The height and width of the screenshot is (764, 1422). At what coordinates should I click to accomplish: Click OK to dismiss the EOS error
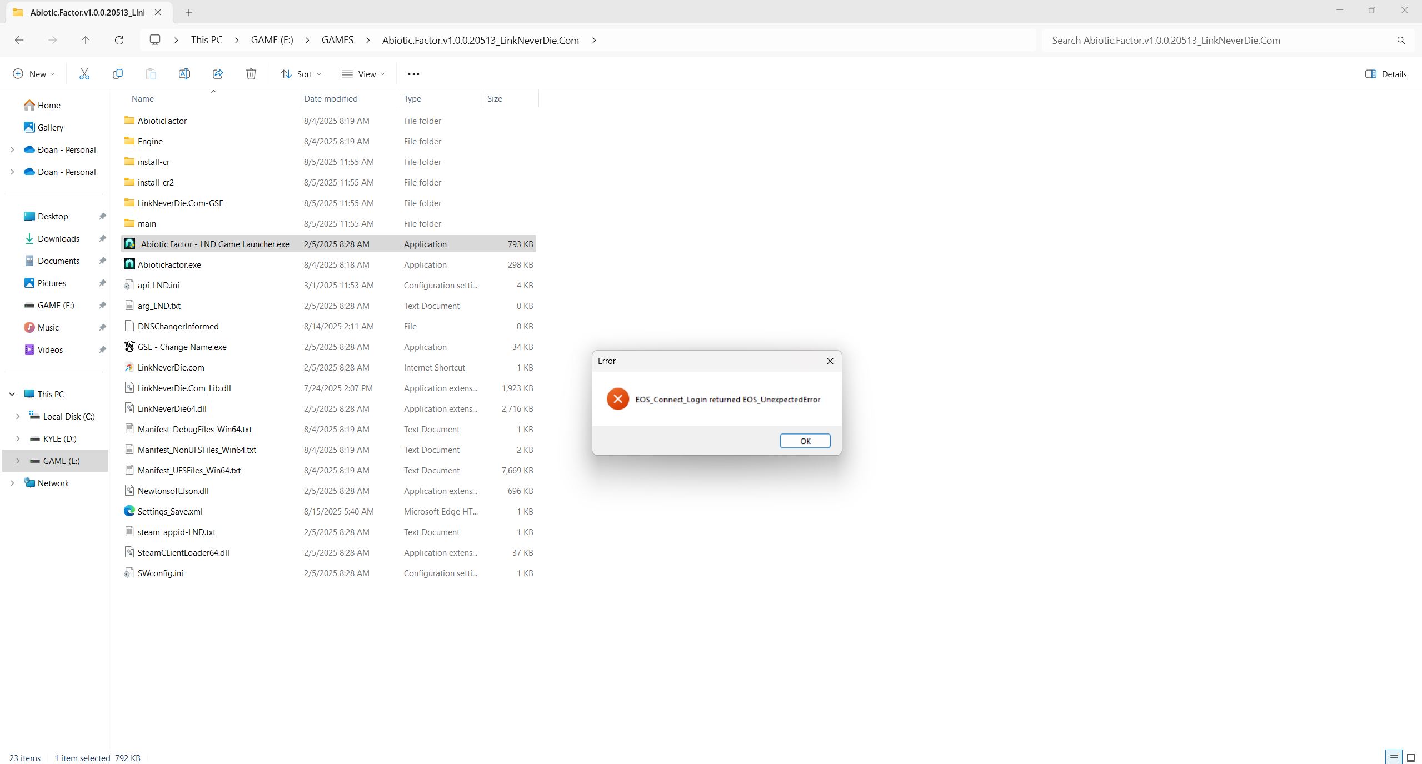[805, 440]
